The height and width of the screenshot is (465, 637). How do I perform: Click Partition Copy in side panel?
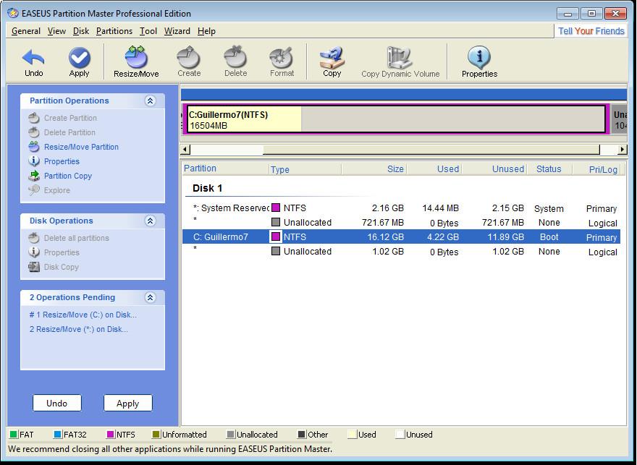(x=67, y=176)
